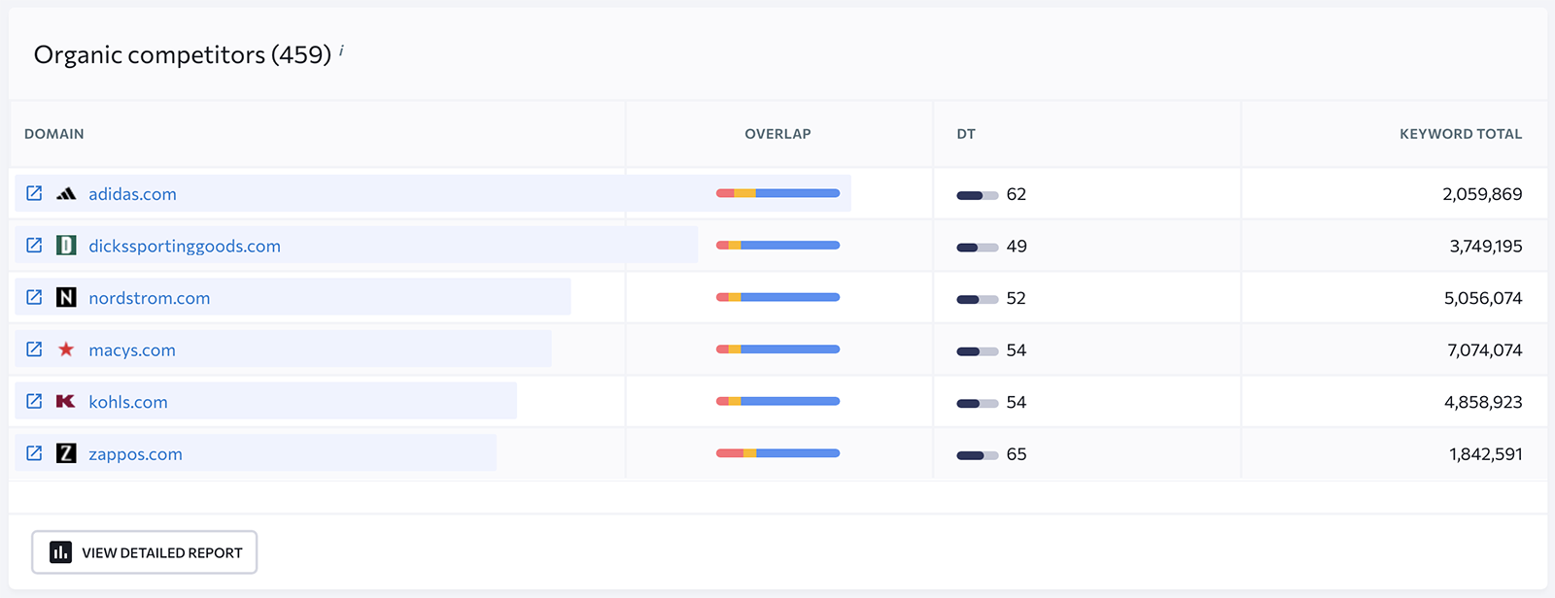Sort by the DOMAIN column header
Image resolution: width=1555 pixels, height=598 pixels.
point(54,134)
